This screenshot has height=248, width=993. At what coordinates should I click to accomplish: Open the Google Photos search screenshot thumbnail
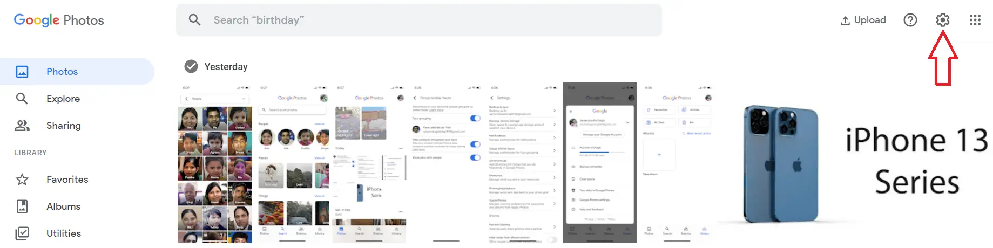(x=292, y=163)
